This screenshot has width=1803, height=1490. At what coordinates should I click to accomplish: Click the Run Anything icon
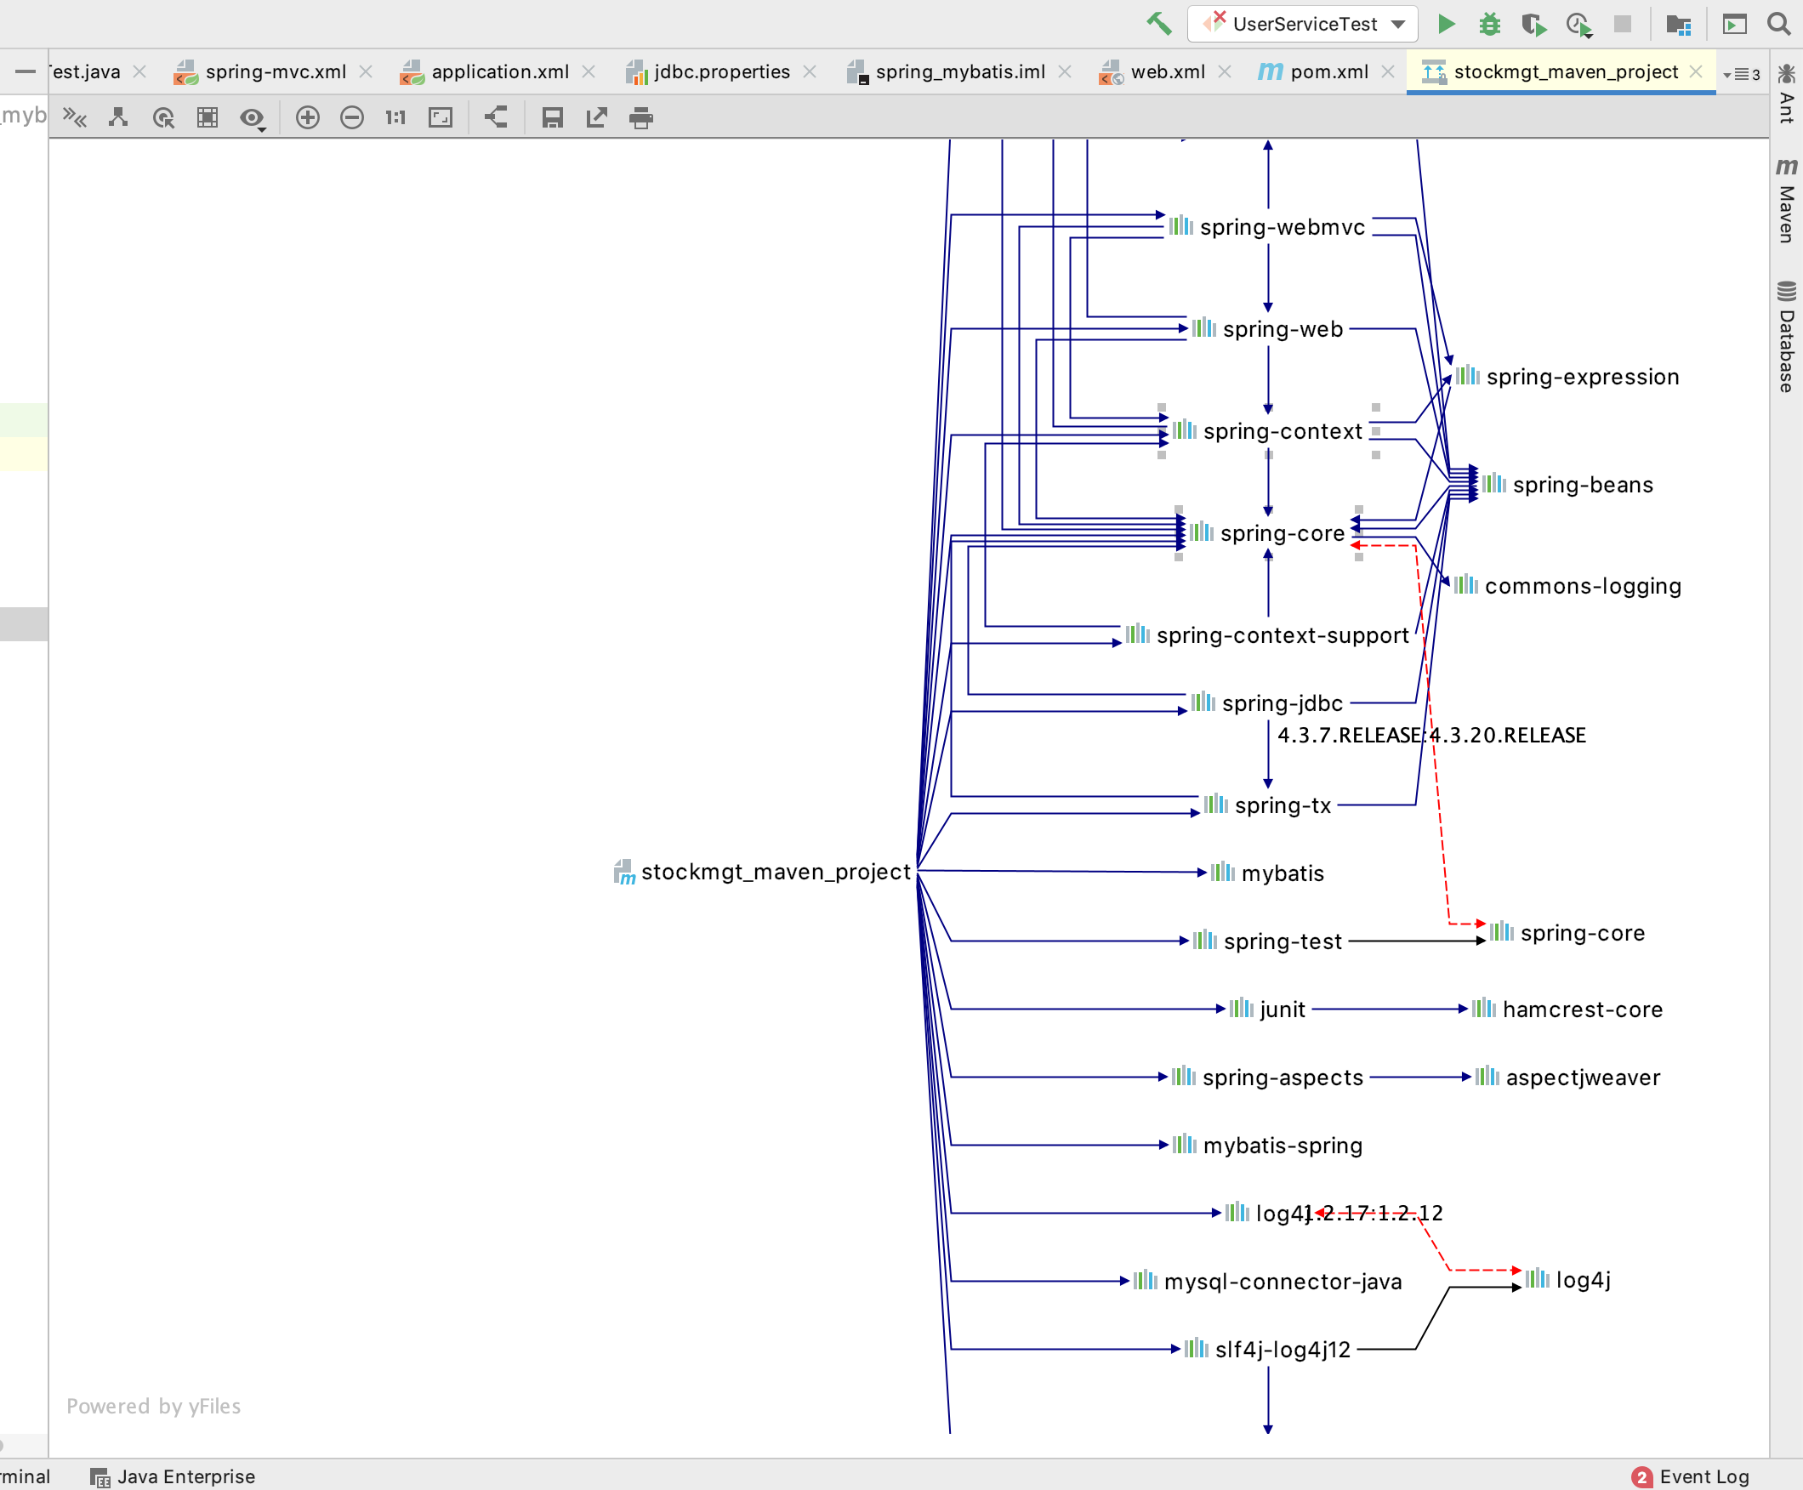click(1734, 24)
